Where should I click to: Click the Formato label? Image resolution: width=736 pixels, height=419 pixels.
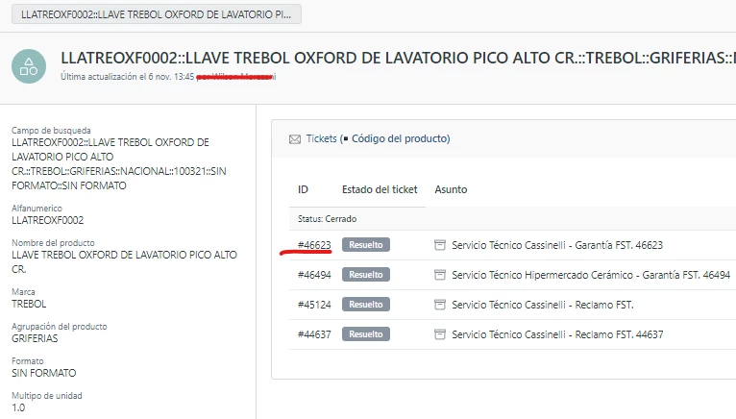click(27, 360)
